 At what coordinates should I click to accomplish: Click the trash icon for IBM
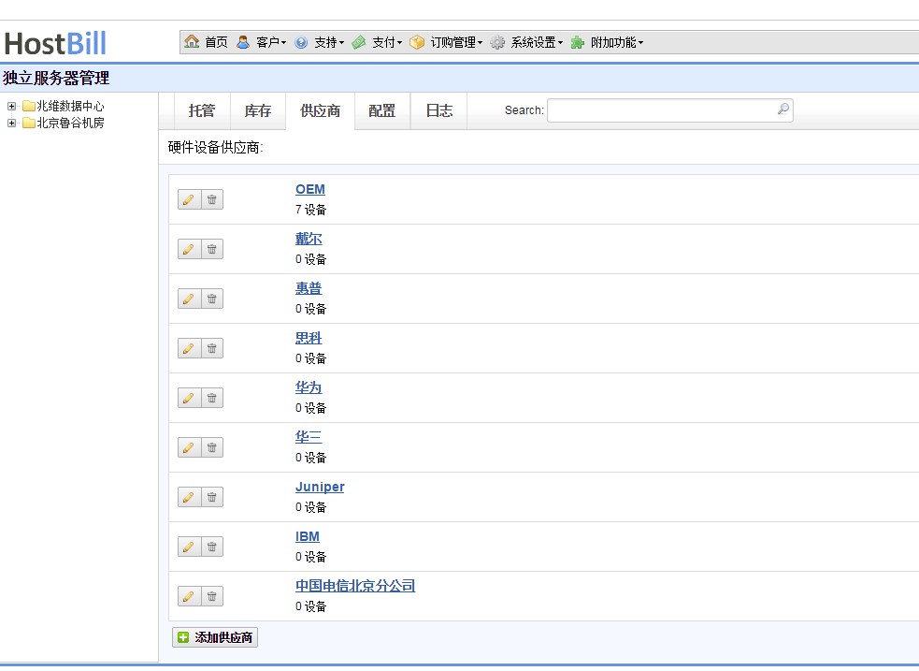point(212,547)
